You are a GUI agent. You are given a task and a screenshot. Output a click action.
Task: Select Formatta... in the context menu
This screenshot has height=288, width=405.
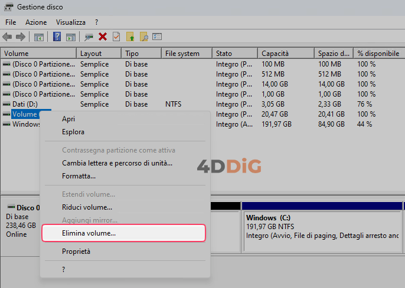coord(125,176)
